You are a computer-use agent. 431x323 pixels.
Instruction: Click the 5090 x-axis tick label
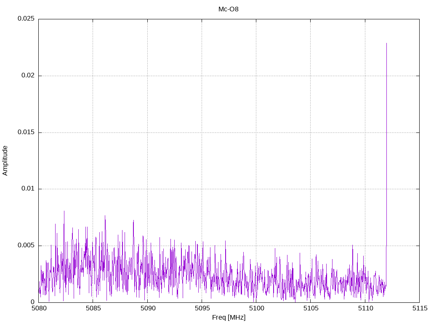(x=147, y=309)
